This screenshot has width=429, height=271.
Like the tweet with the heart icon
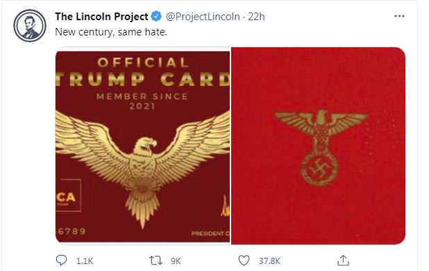[x=244, y=261]
